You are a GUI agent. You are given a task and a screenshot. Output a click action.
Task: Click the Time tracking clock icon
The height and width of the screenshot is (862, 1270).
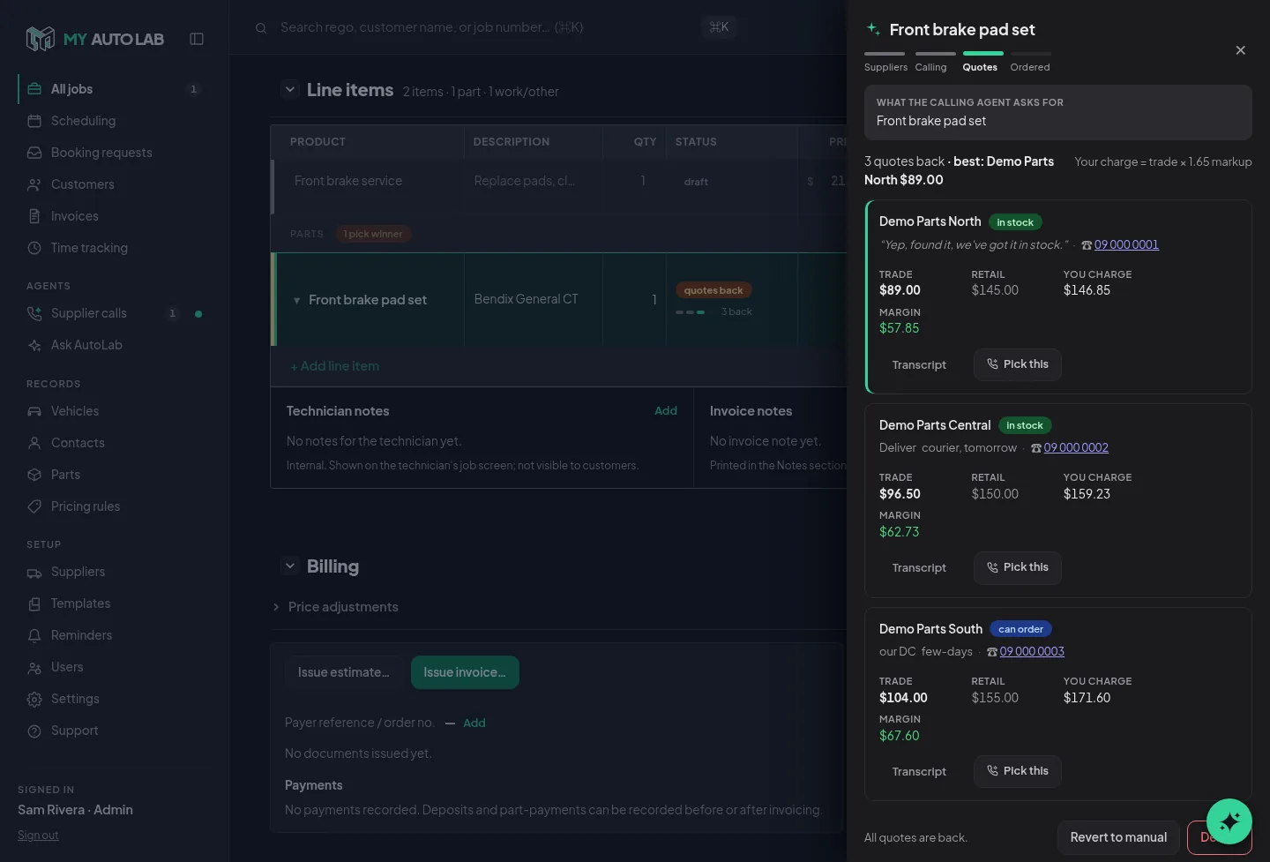[x=34, y=248]
